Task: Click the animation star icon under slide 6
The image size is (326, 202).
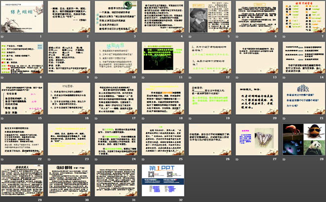Action: 237,36
